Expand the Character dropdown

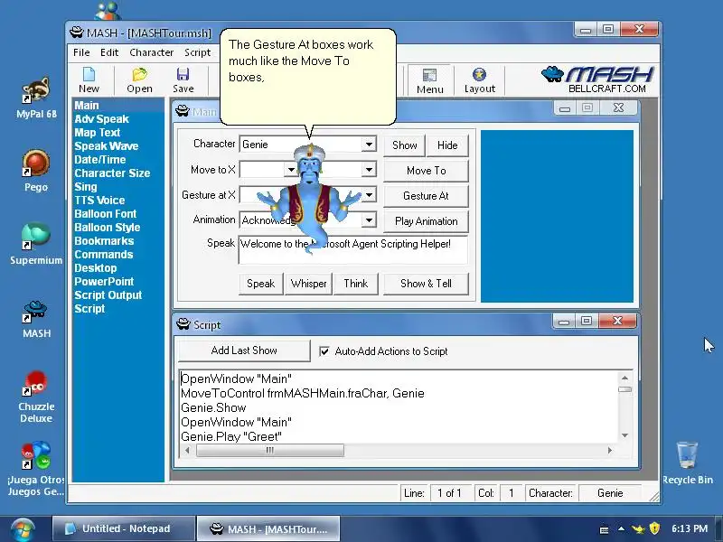(369, 145)
